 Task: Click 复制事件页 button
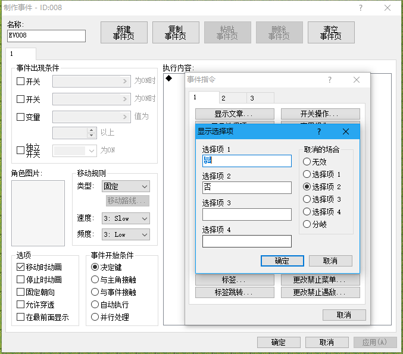pyautogui.click(x=176, y=32)
